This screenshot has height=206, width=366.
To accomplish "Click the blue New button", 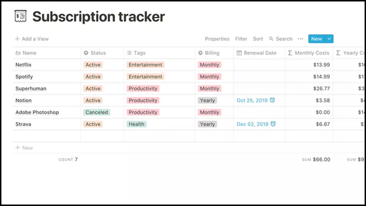I will point(317,39).
